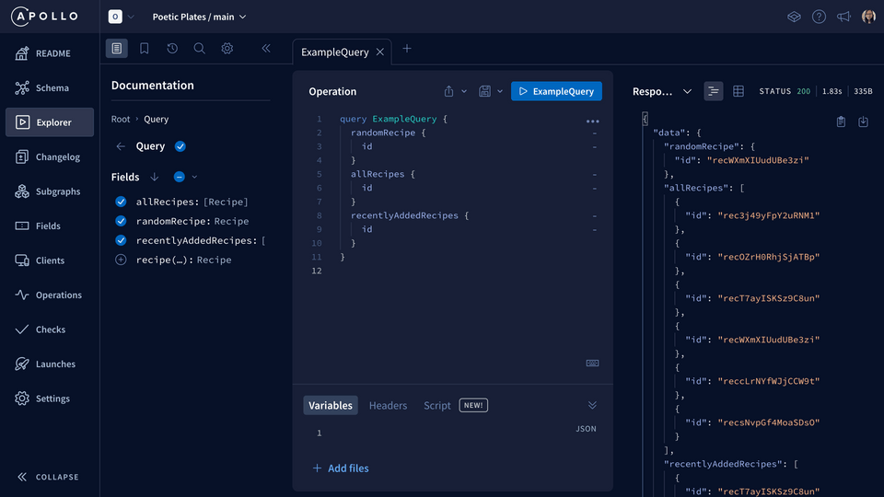The height and width of the screenshot is (497, 884).
Task: Open the schema search tab
Action: (200, 49)
